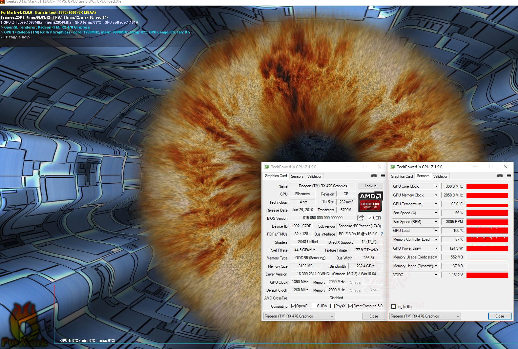518x349 pixels.
Task: Open GPU Temperature sensor dropdown
Action: coord(436,204)
